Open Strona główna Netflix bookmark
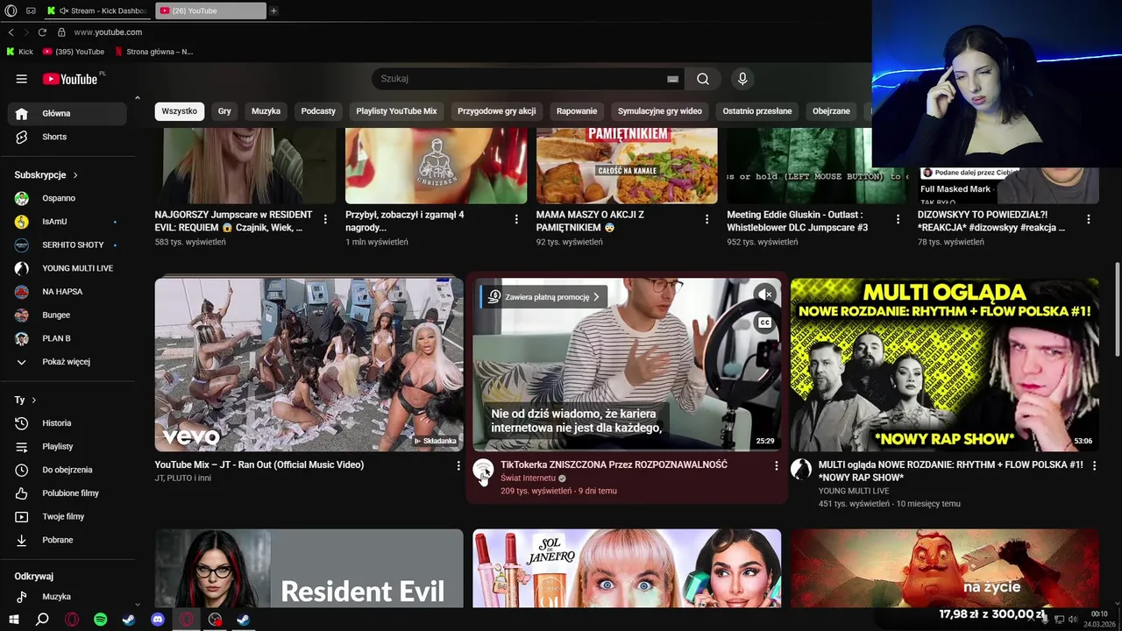Image resolution: width=1122 pixels, height=631 pixels. [x=153, y=52]
